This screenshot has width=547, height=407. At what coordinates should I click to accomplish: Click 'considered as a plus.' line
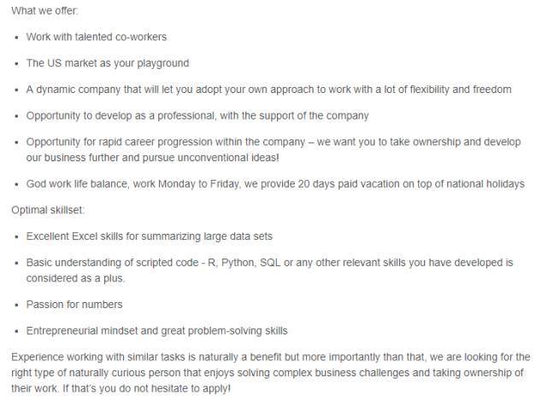click(75, 278)
